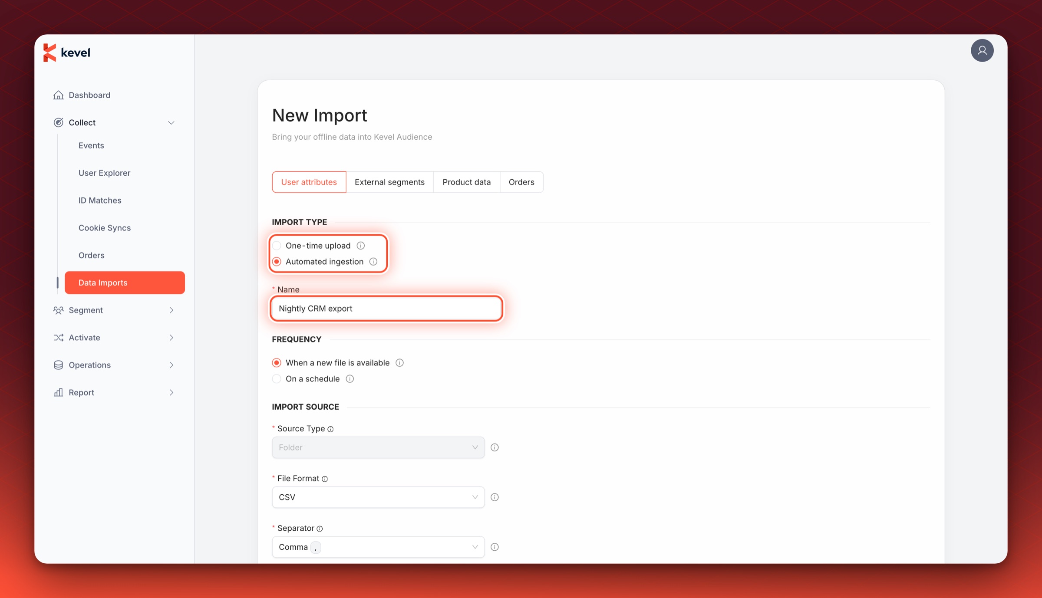This screenshot has width=1042, height=598.
Task: Open User Explorer page
Action: (x=104, y=173)
